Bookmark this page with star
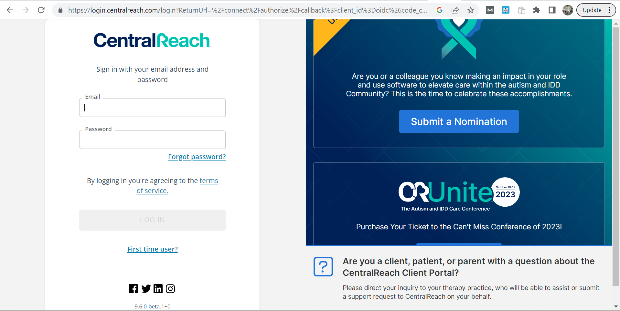Image resolution: width=620 pixels, height=311 pixels. click(x=471, y=10)
